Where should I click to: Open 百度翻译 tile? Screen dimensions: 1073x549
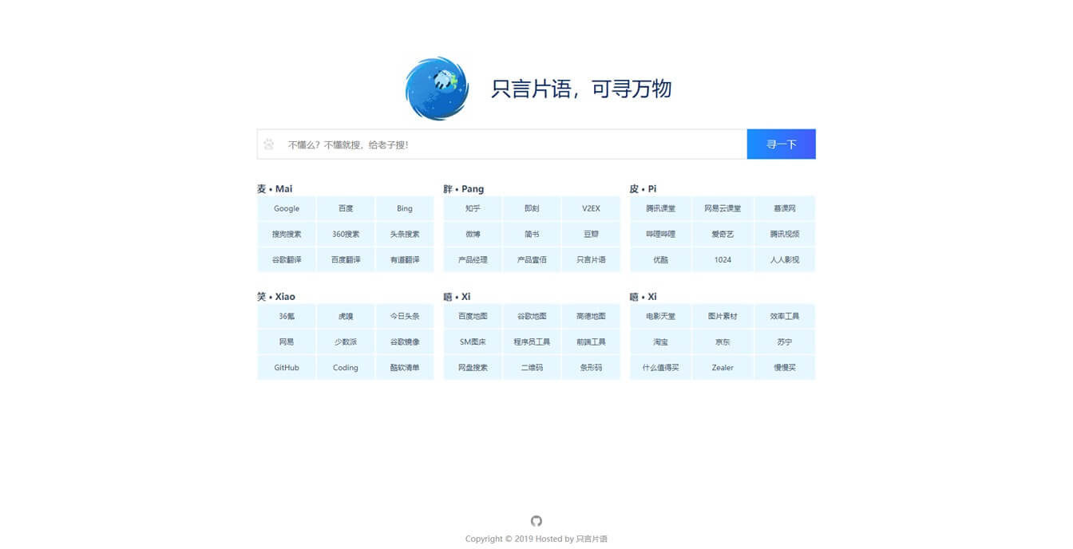tap(346, 259)
